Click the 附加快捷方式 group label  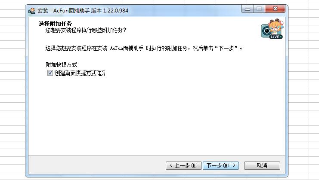pyautogui.click(x=62, y=64)
